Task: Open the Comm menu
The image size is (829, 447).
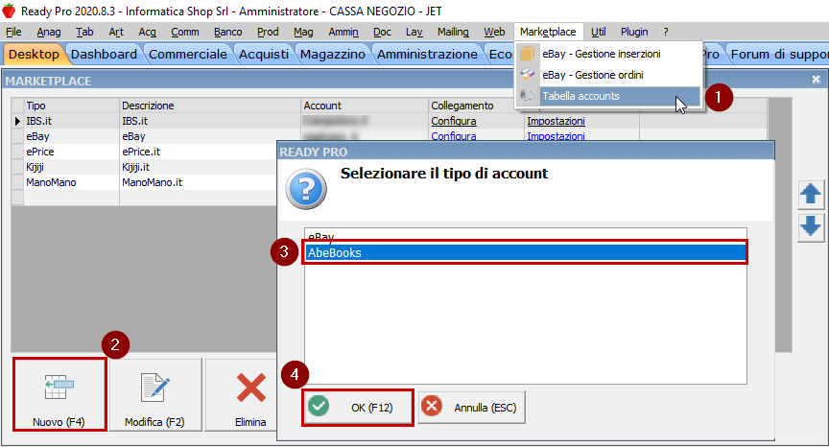Action: point(185,32)
